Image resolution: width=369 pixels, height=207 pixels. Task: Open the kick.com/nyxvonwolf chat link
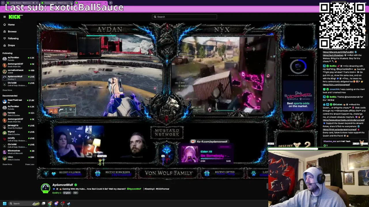tap(336, 85)
